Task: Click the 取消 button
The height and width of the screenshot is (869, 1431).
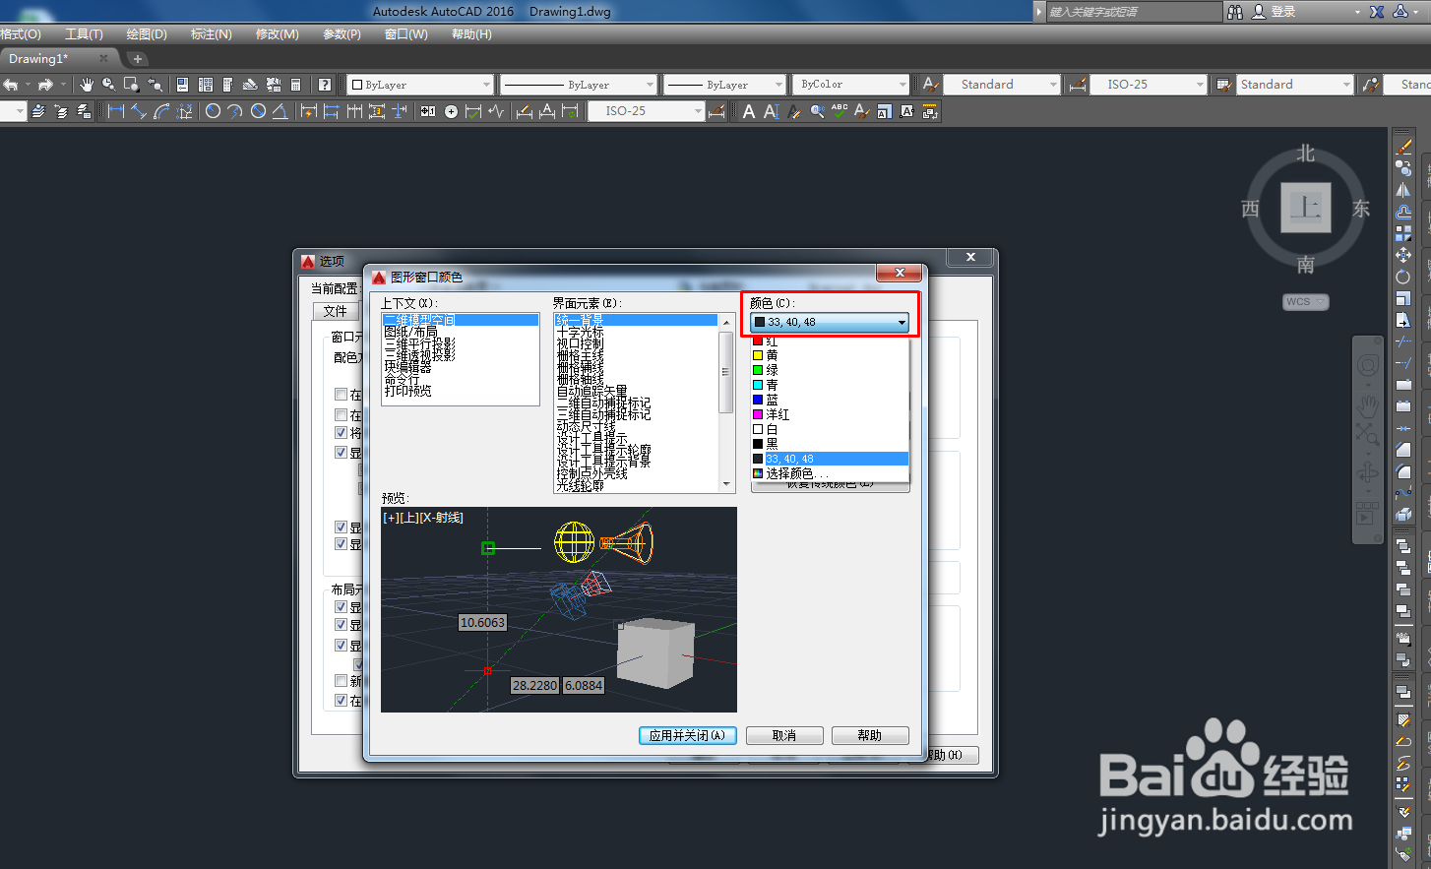Action: (784, 735)
